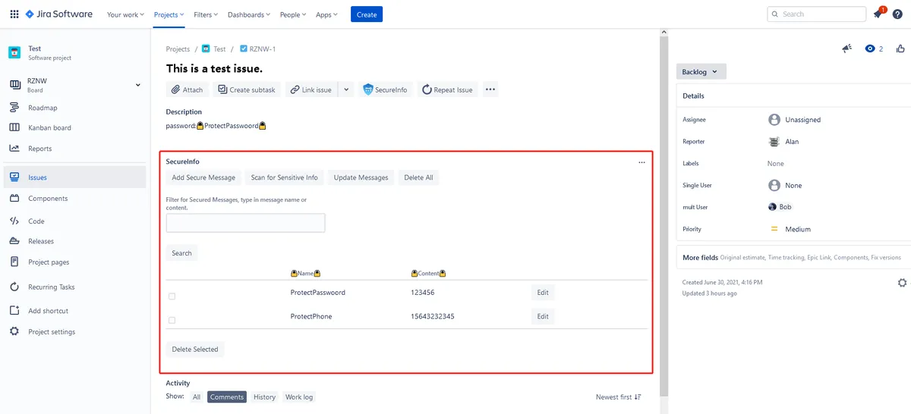Click the secured messages filter field

coord(246,223)
